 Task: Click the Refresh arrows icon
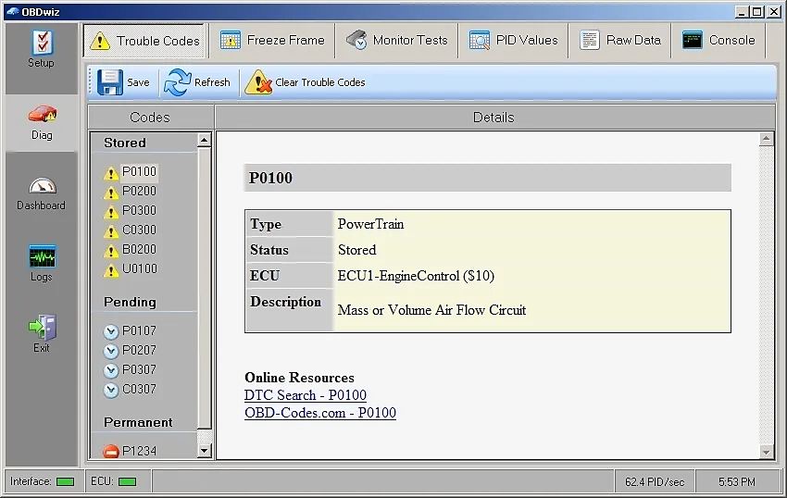pyautogui.click(x=177, y=82)
